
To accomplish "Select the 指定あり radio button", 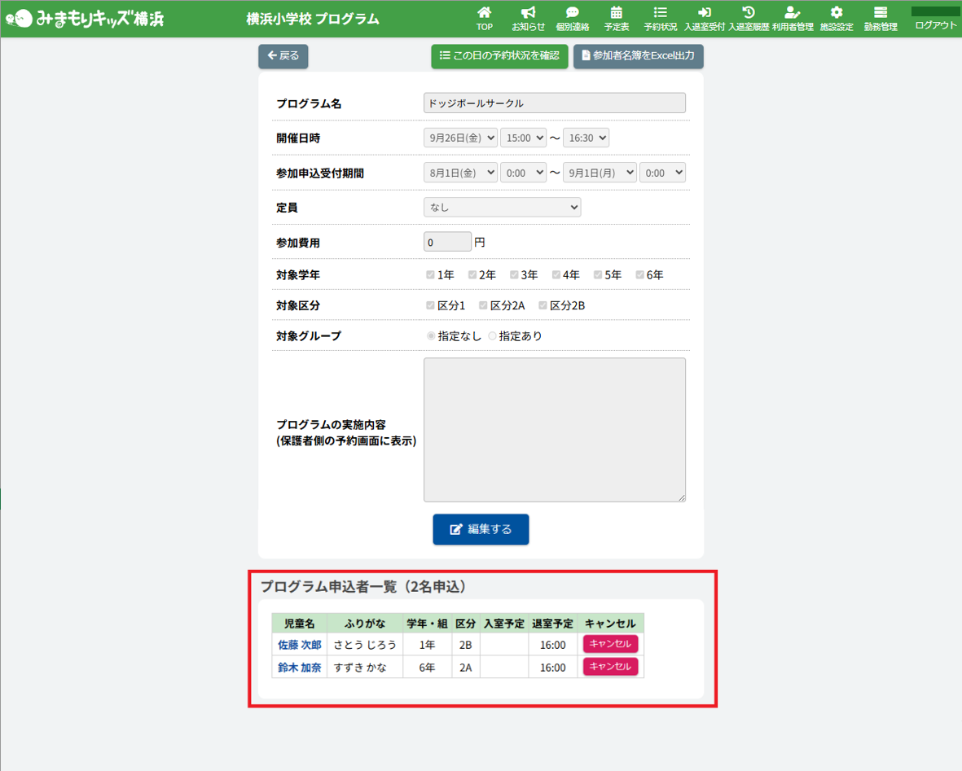I will point(492,336).
